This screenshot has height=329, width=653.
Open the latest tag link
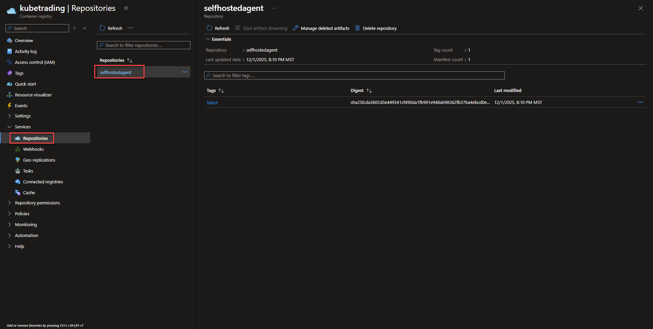point(212,103)
